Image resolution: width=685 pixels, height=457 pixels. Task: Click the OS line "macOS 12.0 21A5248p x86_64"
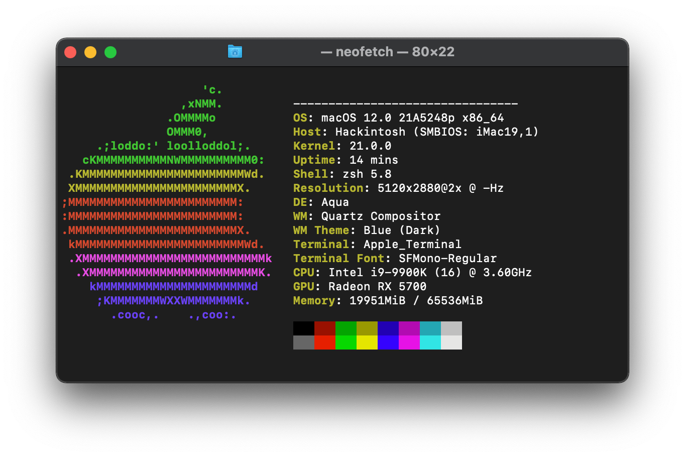(x=412, y=118)
